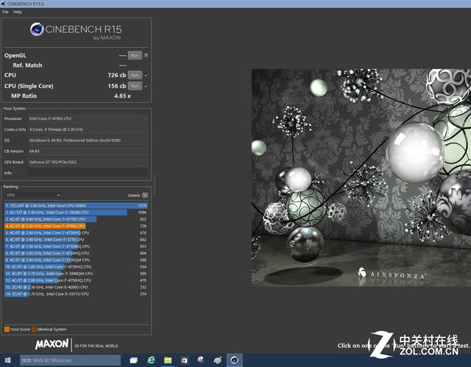Click the Cores x GHz field
This screenshot has height=367, width=471.
(x=88, y=129)
